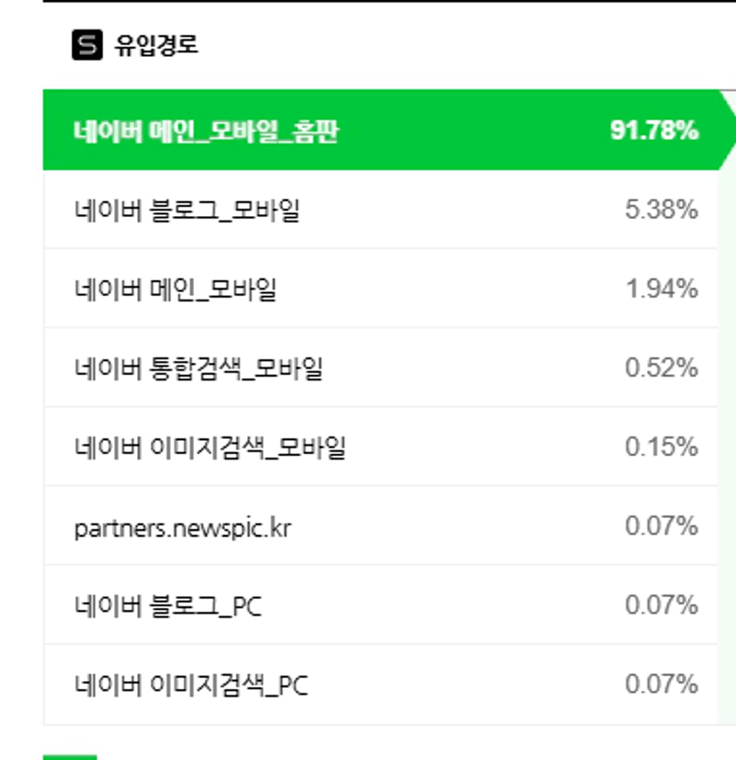Click the 91.78% value in green row

(654, 131)
